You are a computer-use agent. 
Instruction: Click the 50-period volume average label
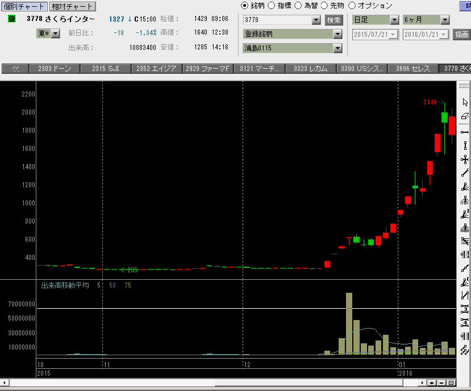[x=112, y=285]
